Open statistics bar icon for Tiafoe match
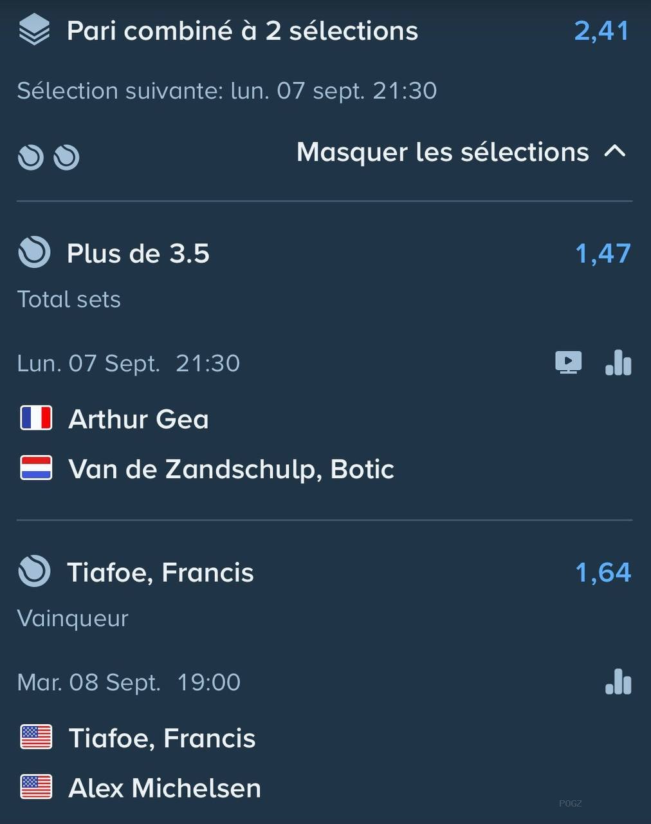 coord(618,682)
